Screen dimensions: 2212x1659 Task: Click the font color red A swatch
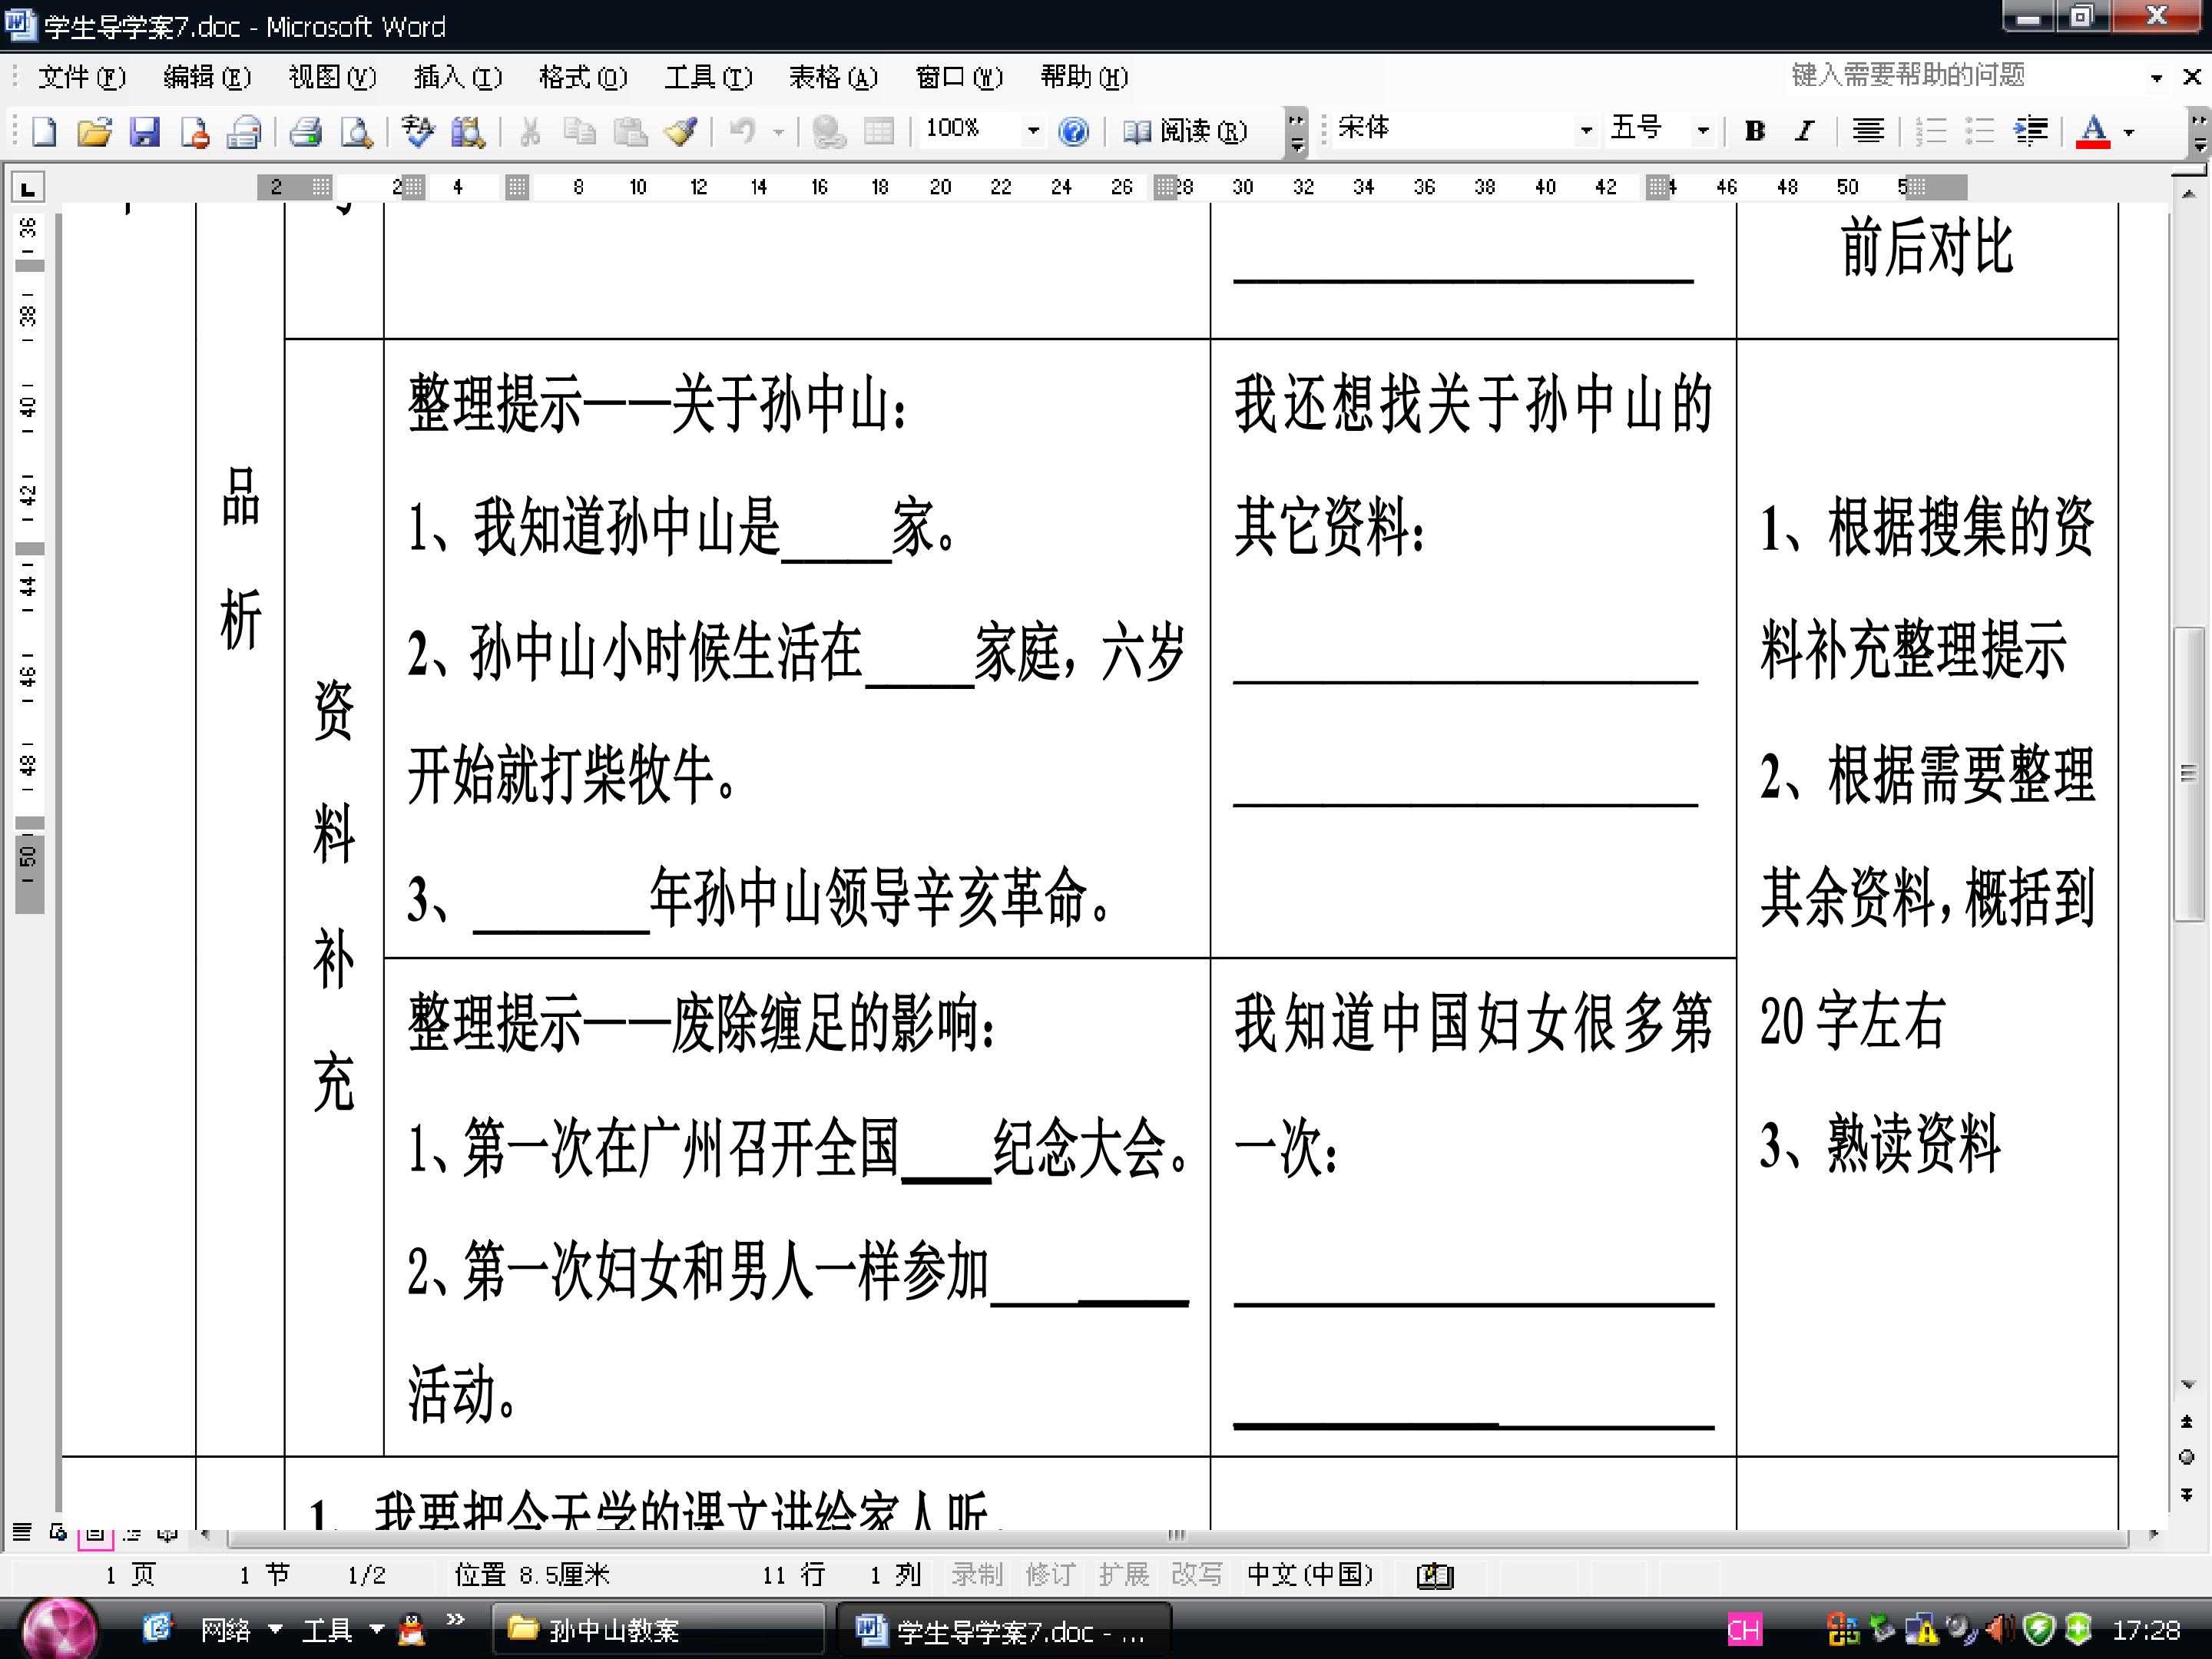pyautogui.click(x=2092, y=131)
